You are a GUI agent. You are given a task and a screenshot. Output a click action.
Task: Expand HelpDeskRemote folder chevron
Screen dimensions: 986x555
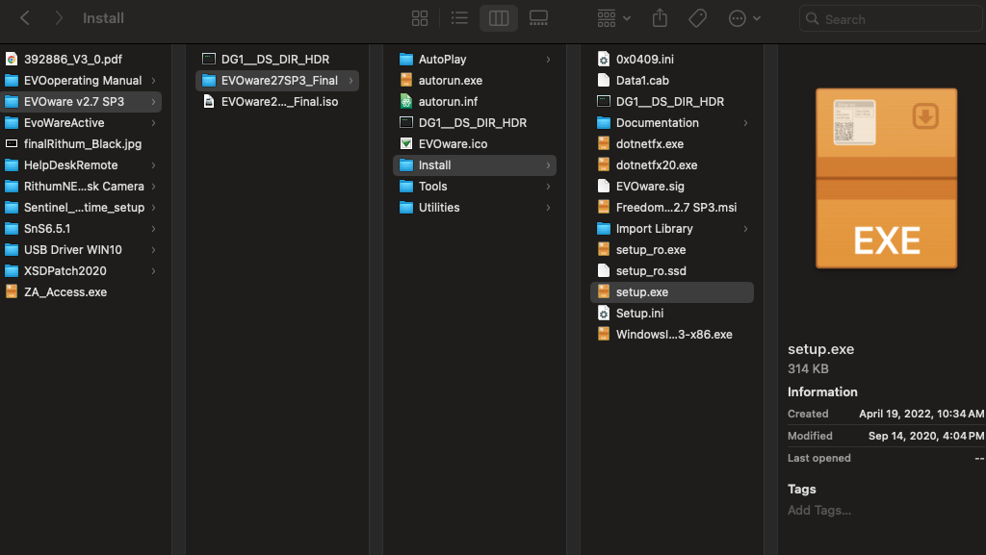(x=153, y=165)
